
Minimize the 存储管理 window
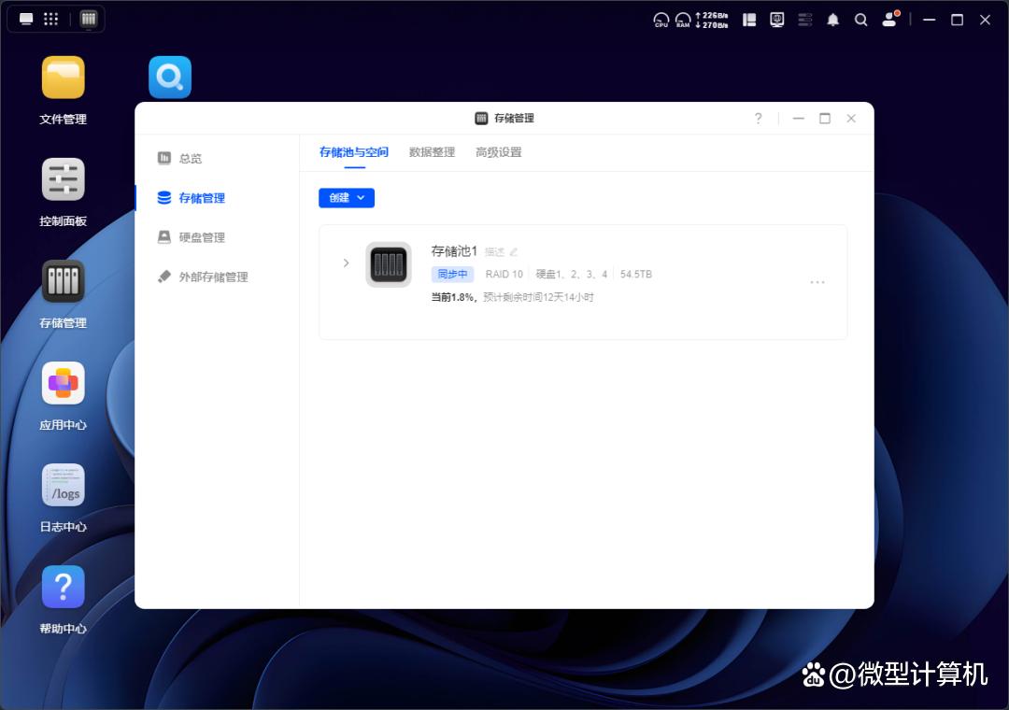click(x=799, y=119)
